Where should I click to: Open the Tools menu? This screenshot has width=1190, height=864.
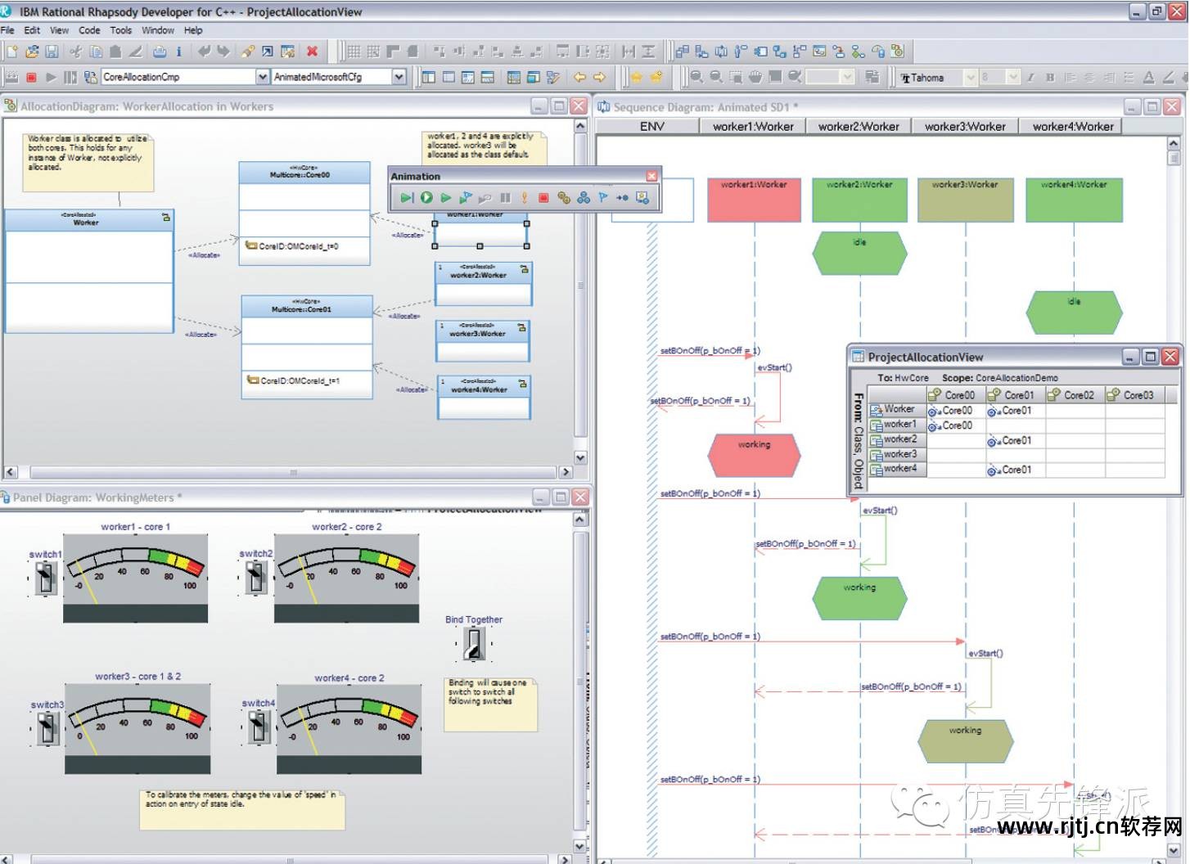coord(120,30)
